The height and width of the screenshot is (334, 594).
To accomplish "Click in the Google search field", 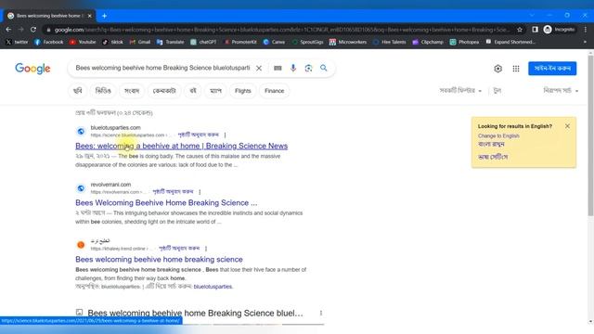I will pos(162,68).
